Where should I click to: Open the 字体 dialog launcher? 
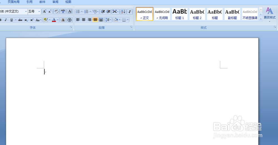(x=71, y=27)
